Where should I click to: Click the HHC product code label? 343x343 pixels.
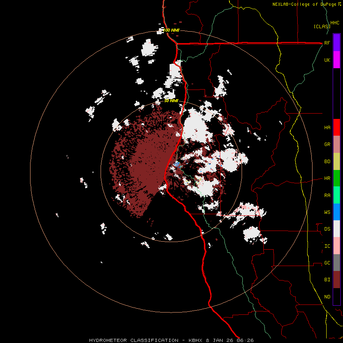[335, 23]
